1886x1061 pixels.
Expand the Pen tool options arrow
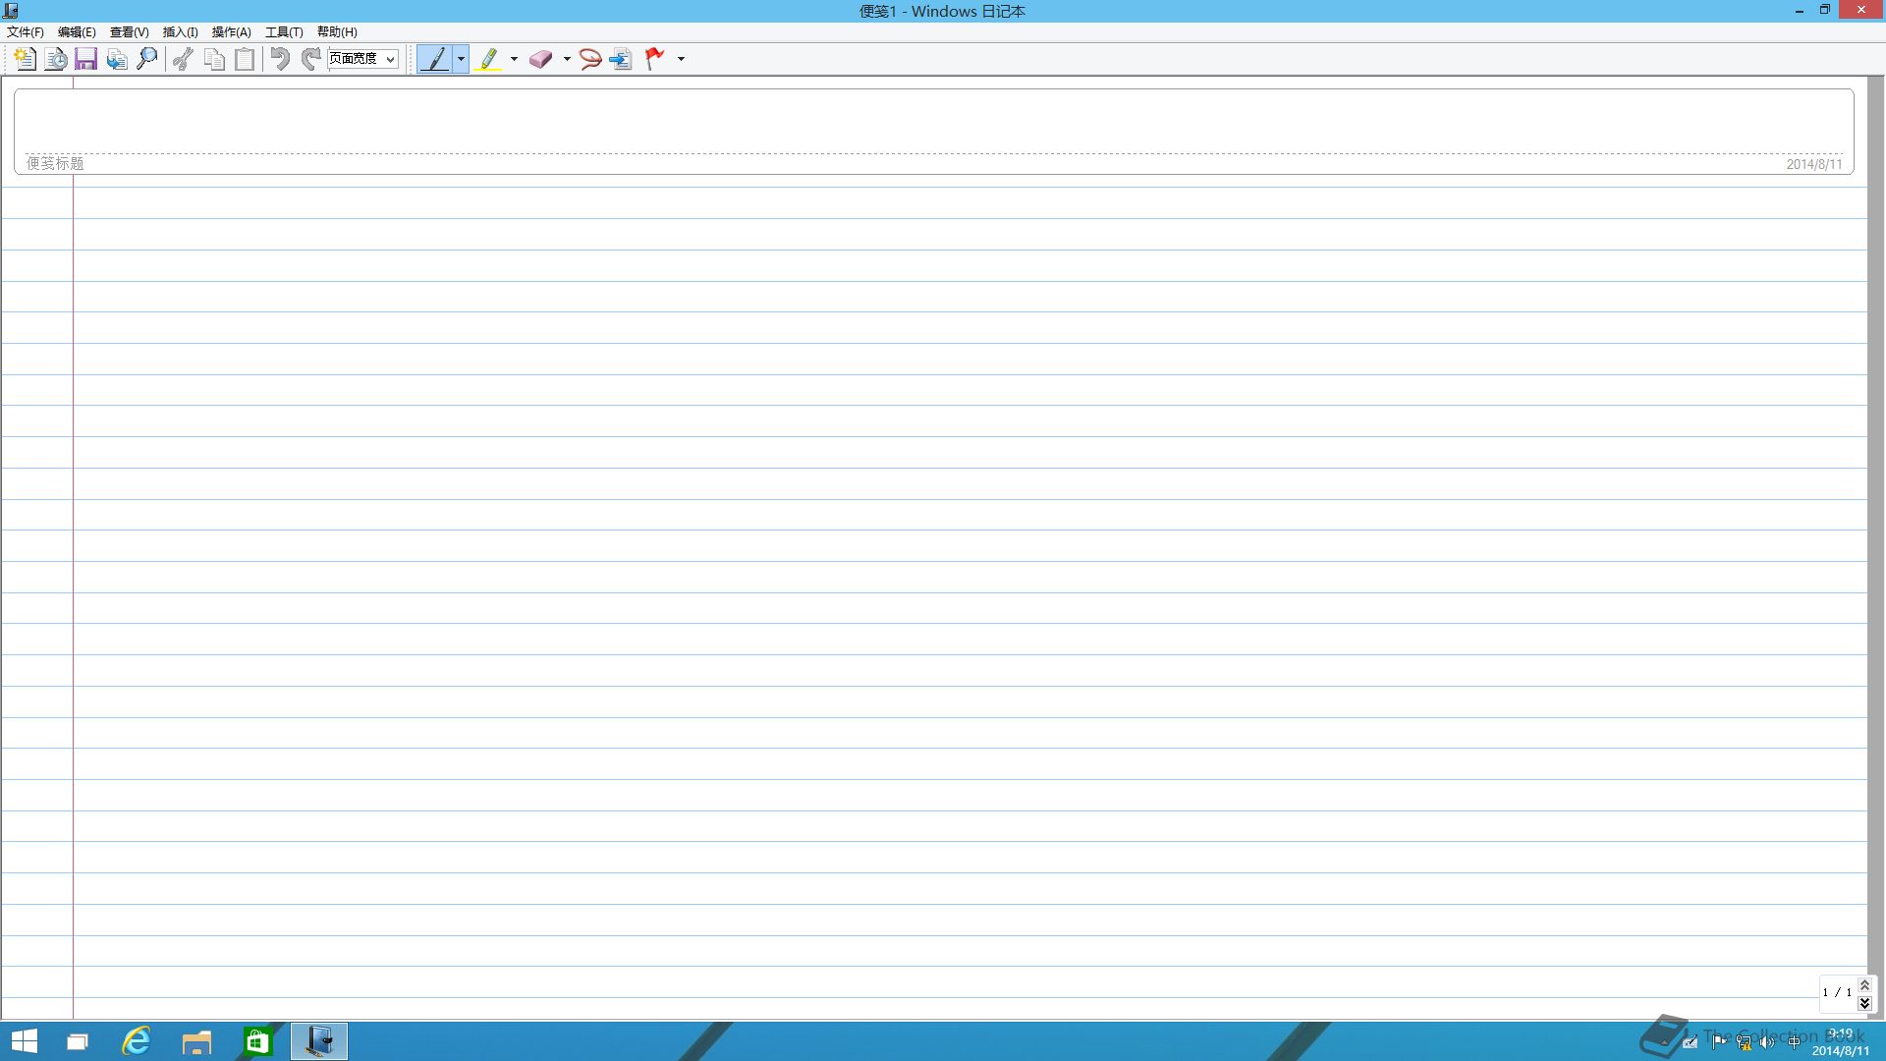[x=461, y=59]
